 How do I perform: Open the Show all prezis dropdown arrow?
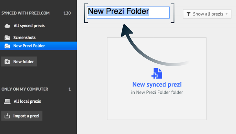[226, 14]
